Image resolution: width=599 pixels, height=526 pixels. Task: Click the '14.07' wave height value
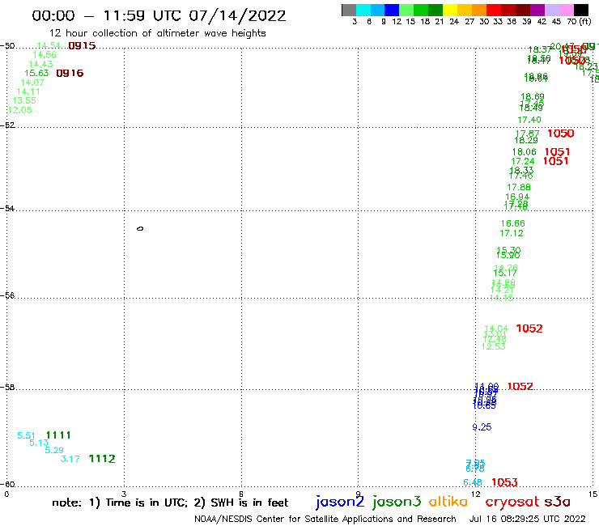pos(32,83)
